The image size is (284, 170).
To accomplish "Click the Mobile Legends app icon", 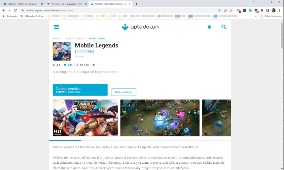I will point(62,51).
